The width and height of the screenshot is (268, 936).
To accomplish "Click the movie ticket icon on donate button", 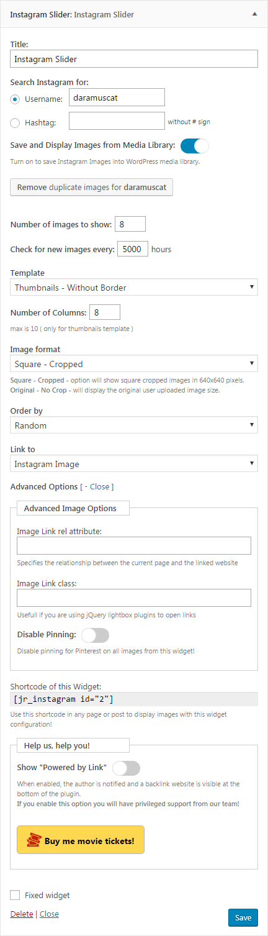I will [x=33, y=842].
